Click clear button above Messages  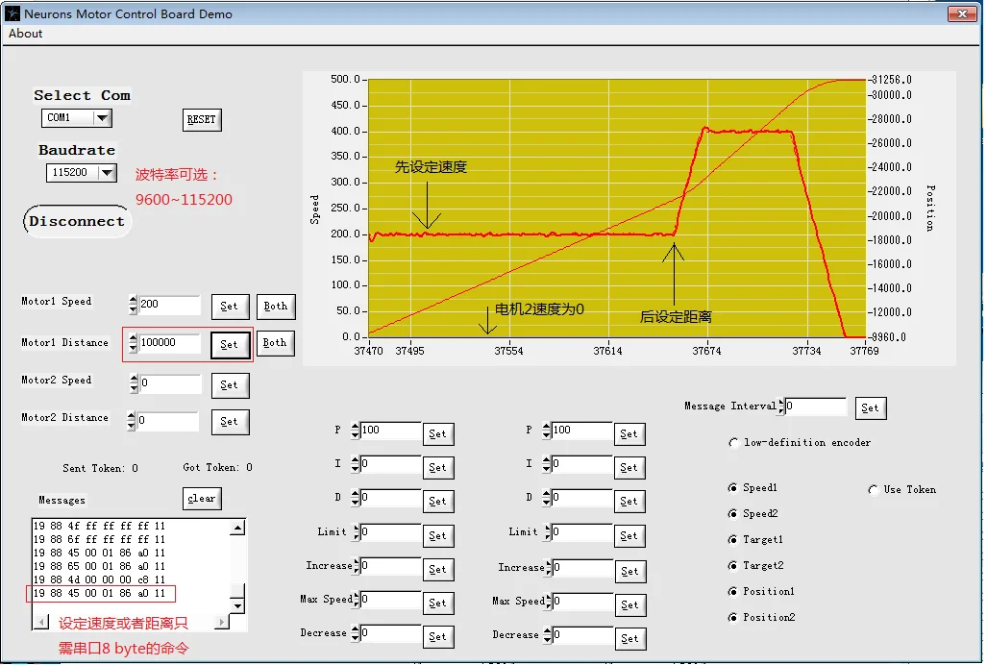pyautogui.click(x=202, y=499)
